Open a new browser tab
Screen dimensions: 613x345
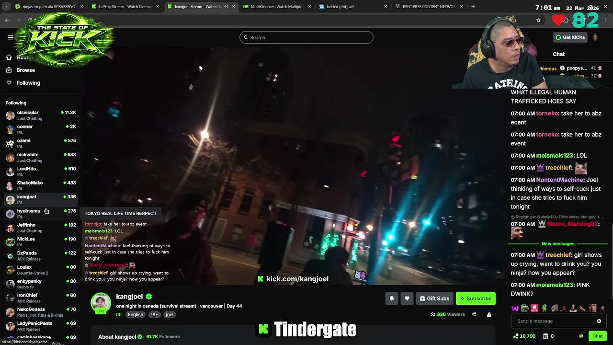473,7
